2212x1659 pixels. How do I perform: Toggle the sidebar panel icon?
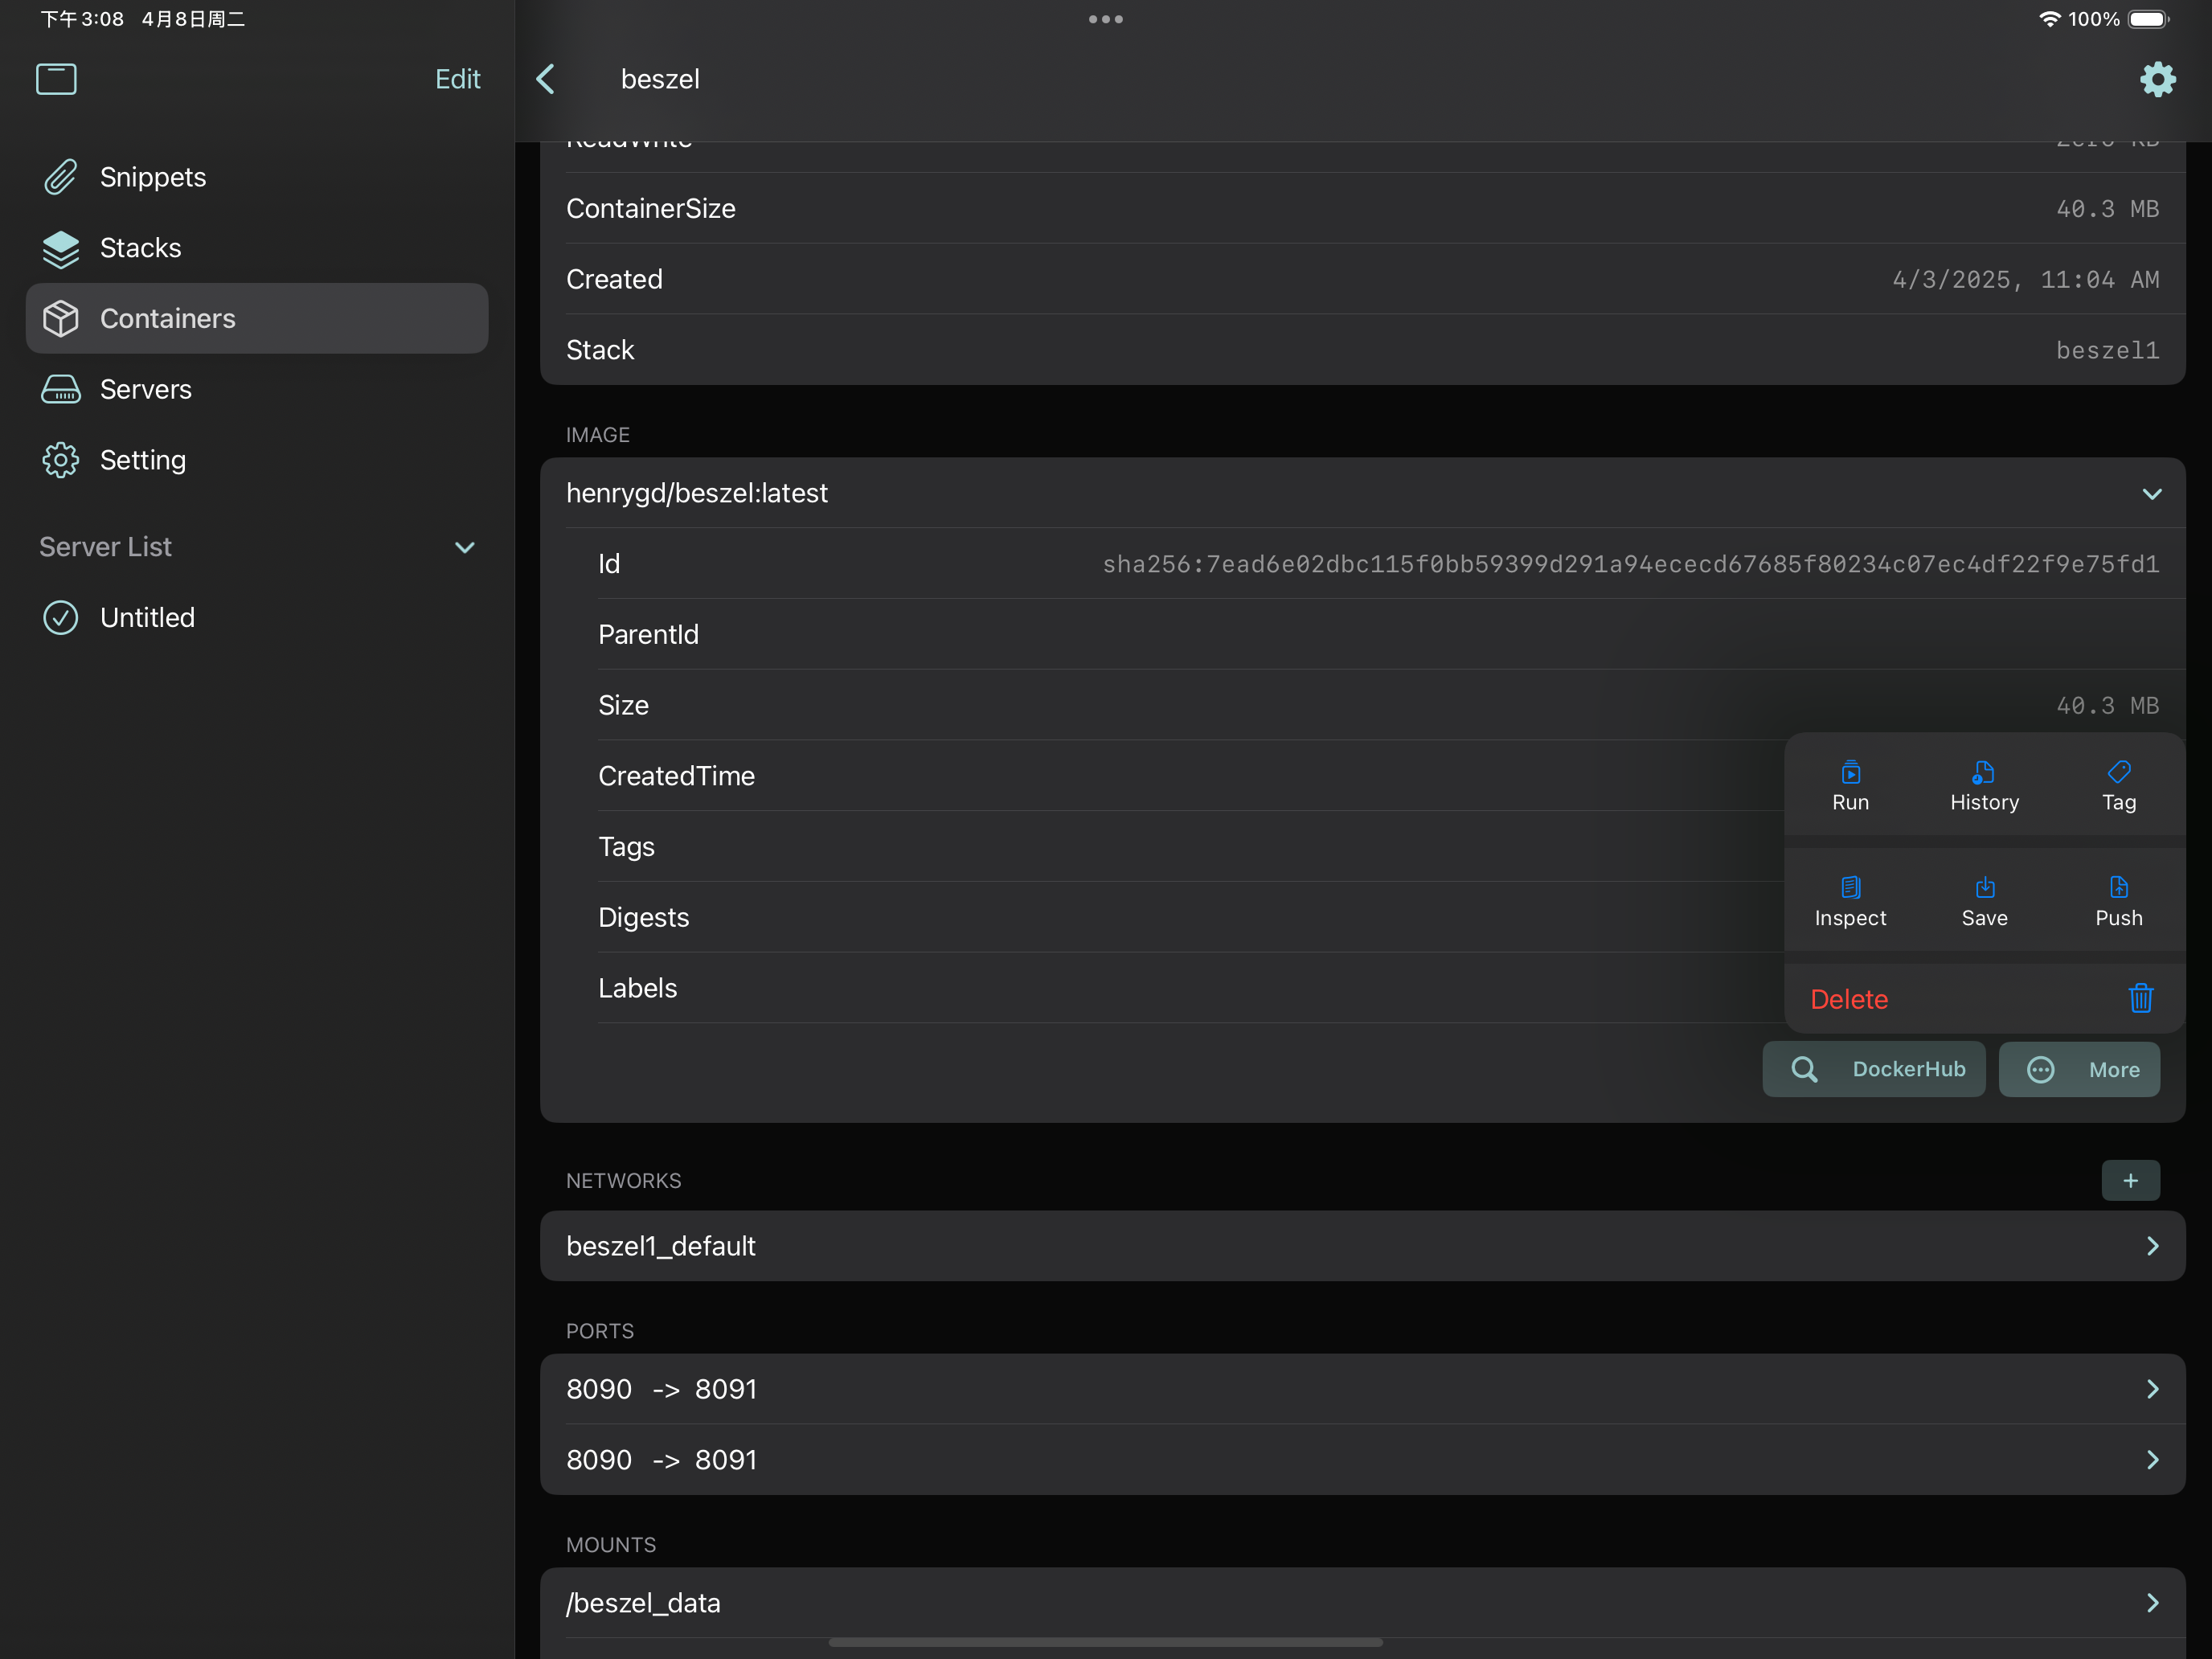56,79
